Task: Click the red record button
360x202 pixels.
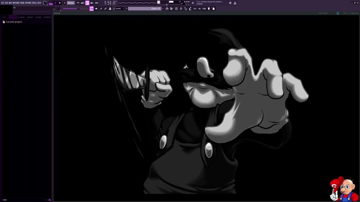Action: pyautogui.click(x=64, y=3)
